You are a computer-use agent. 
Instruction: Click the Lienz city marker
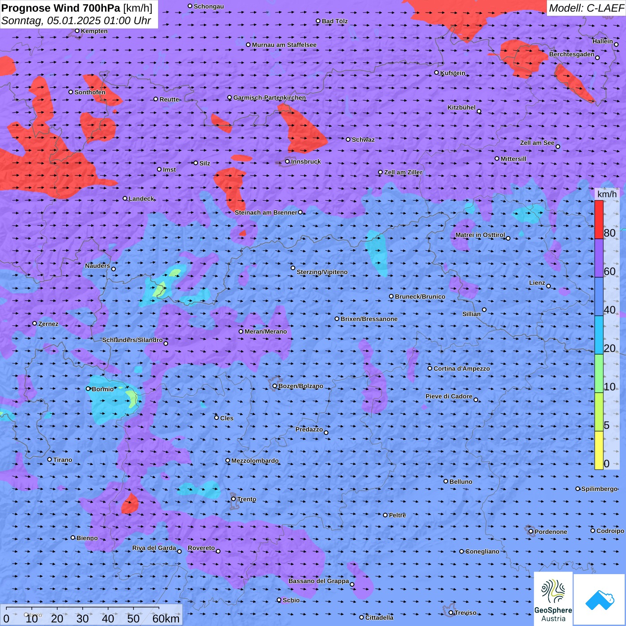pos(549,286)
